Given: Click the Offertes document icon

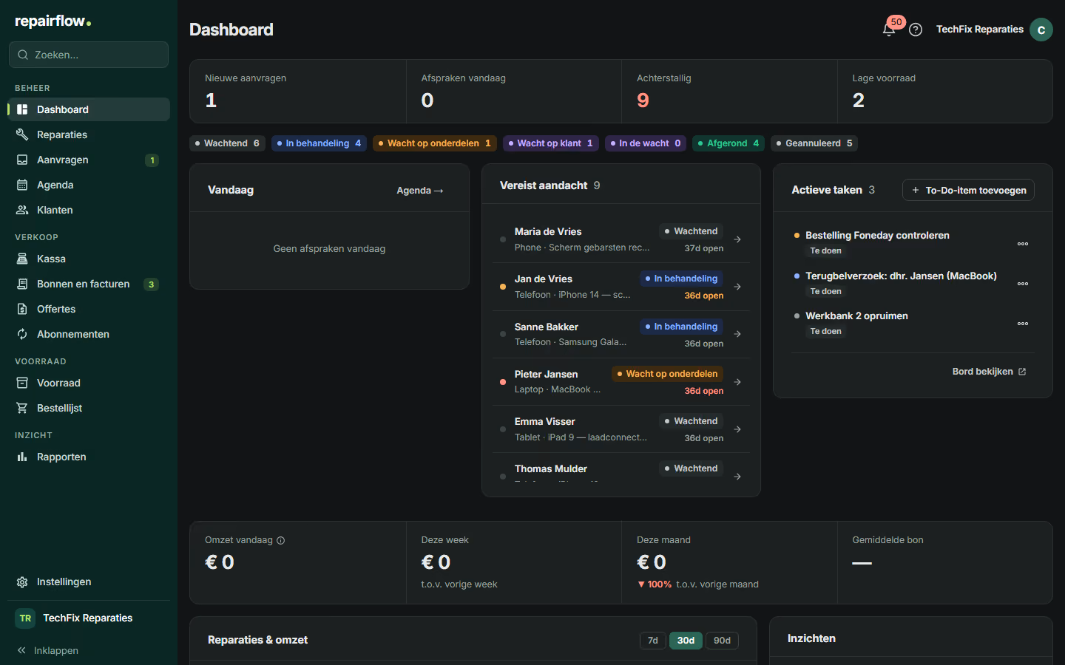Looking at the screenshot, I should 22,309.
